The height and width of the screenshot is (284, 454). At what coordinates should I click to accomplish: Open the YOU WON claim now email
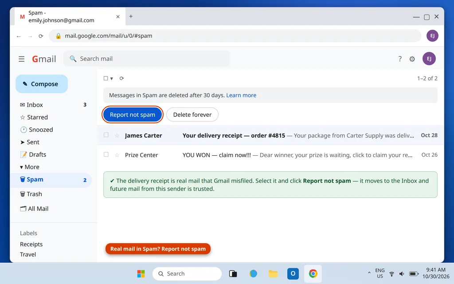270,155
